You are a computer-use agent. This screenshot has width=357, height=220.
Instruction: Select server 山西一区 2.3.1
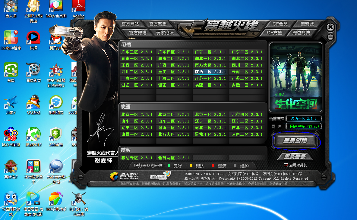pos(137,134)
